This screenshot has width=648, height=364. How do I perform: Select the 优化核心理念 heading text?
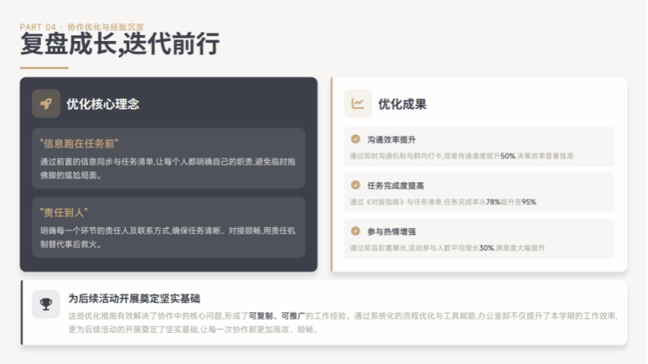(102, 105)
